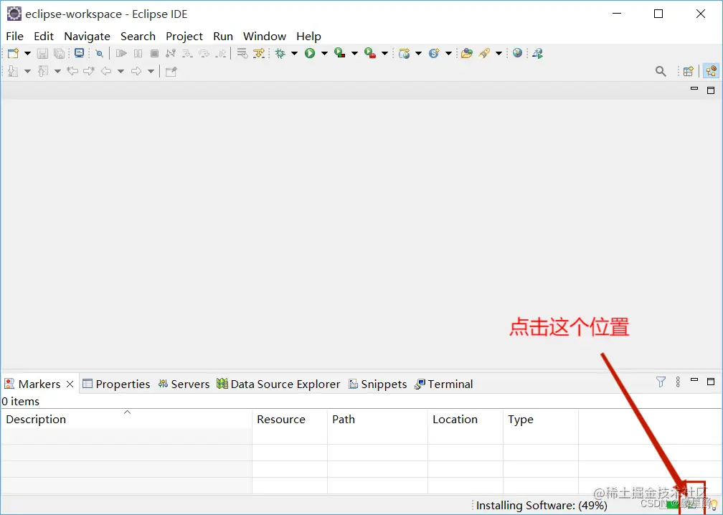Toggle Skip All Breakpoints
Viewport: 723px width, 515px height.
pyautogui.click(x=99, y=54)
